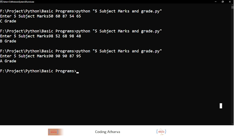Minimize the command prompt window
Screen dimensions: 235x138
pyautogui.click(x=216, y=2)
